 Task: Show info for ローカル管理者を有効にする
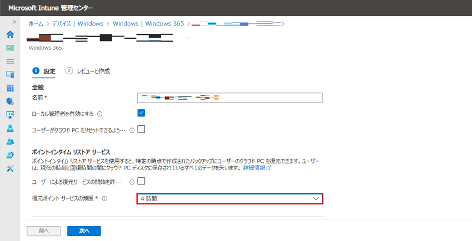tap(100, 114)
